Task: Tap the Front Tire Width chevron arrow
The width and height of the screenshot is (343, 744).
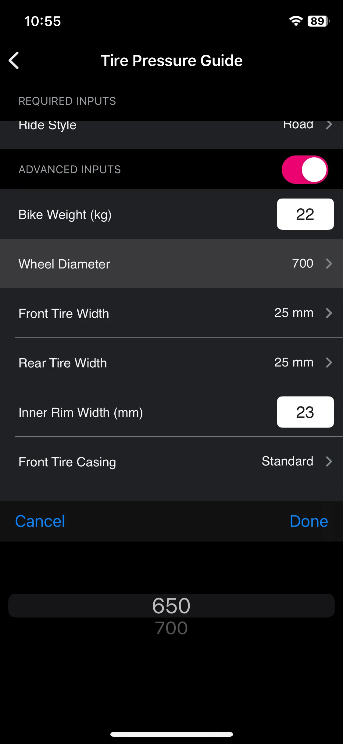Action: pos(329,313)
